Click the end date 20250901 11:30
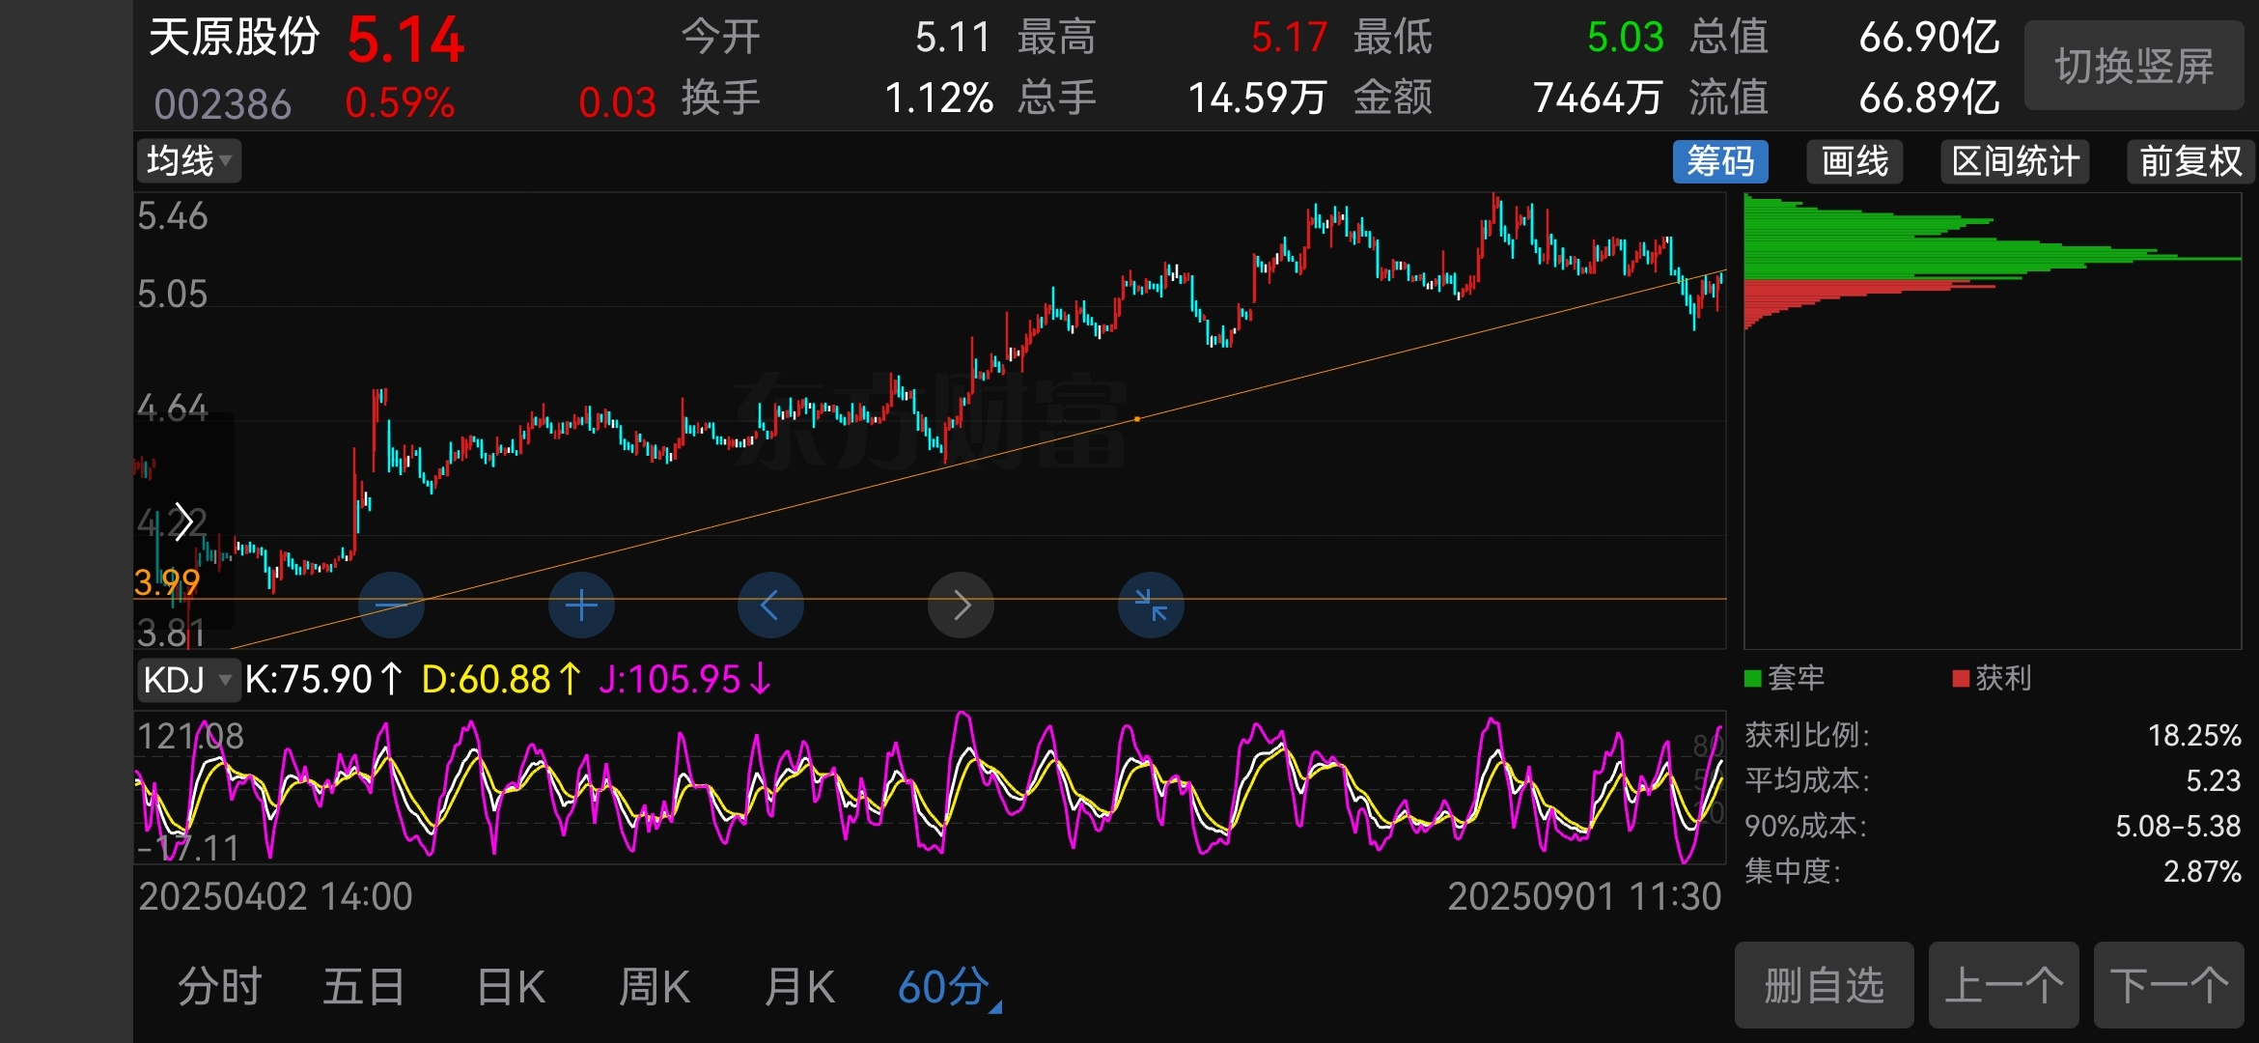 (1584, 897)
